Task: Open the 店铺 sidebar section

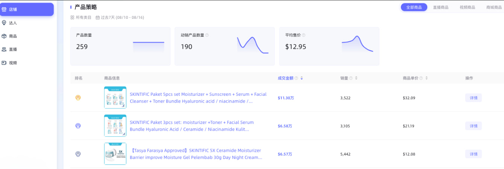Action: [x=26, y=9]
